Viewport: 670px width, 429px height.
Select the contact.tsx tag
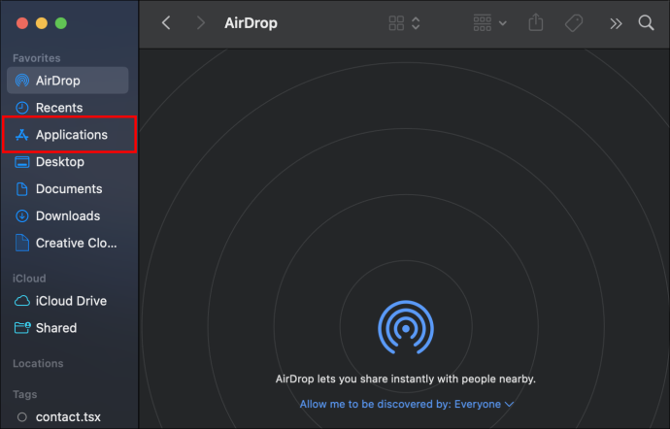tap(68, 416)
